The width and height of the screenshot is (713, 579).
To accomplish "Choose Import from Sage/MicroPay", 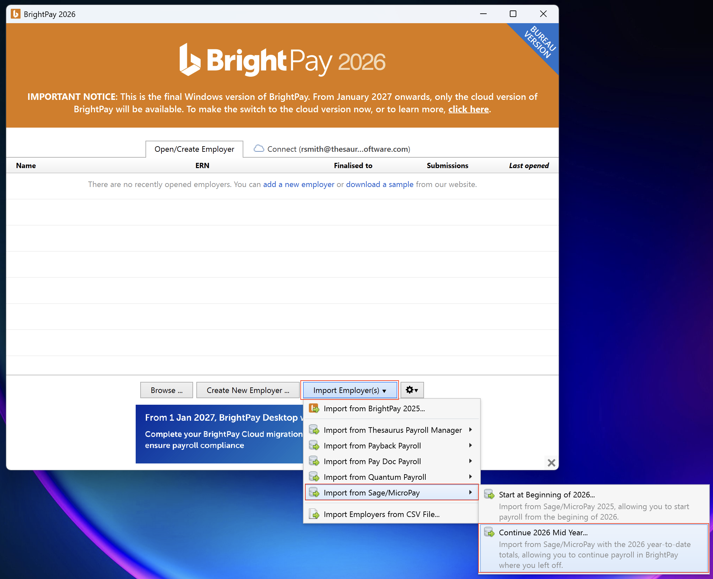I will pos(392,493).
